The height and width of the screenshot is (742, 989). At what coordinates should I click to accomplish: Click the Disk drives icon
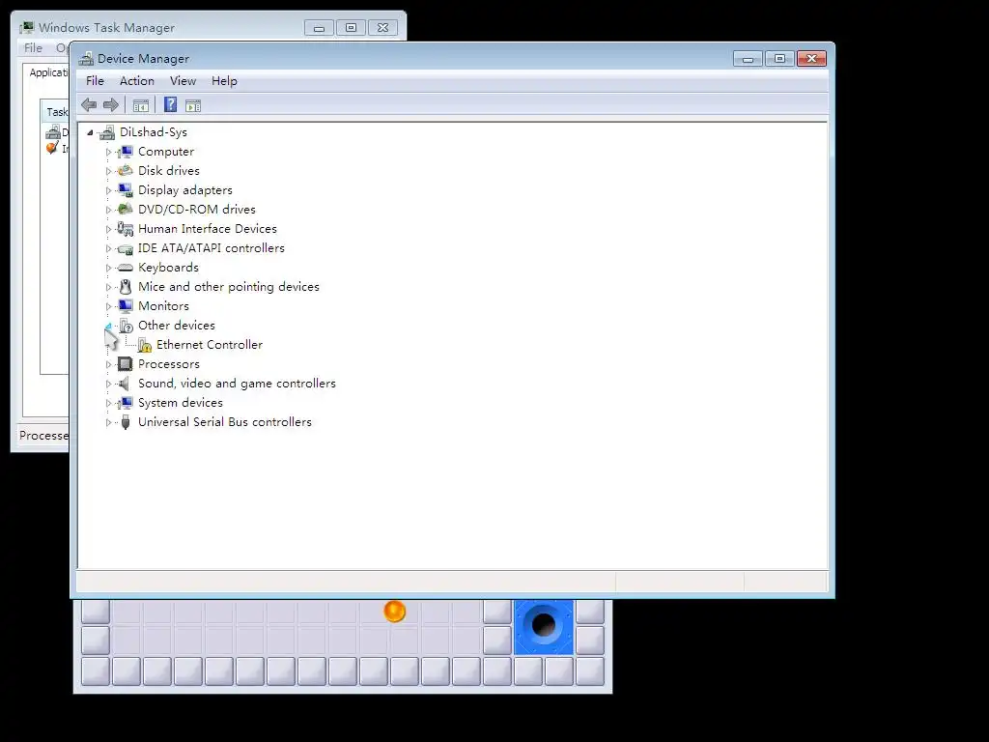(126, 170)
